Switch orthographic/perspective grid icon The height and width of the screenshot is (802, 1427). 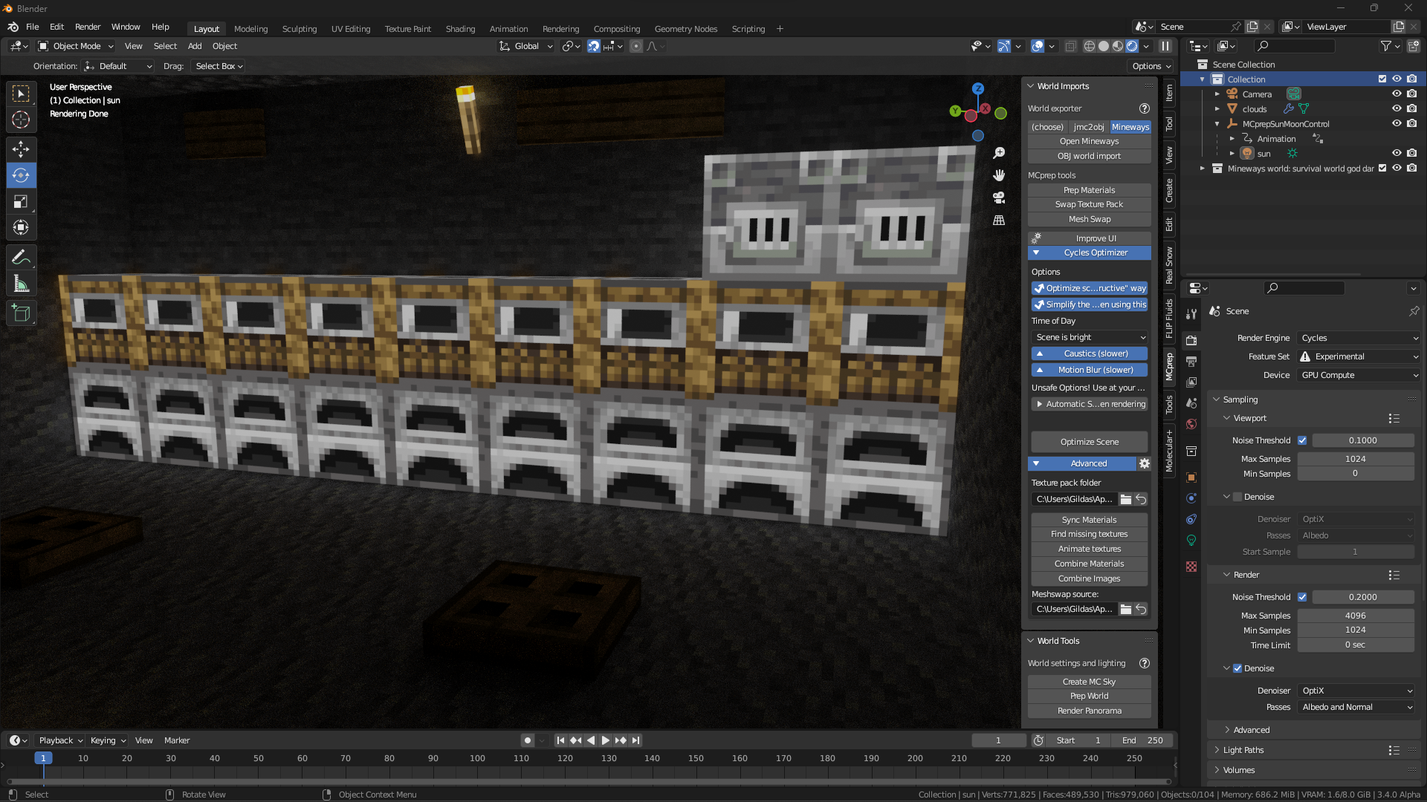pyautogui.click(x=999, y=221)
